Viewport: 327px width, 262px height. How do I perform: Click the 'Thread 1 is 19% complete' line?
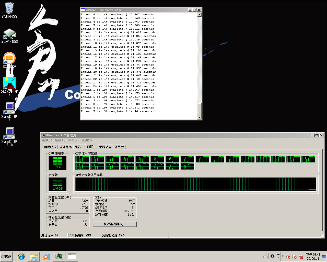click(118, 90)
